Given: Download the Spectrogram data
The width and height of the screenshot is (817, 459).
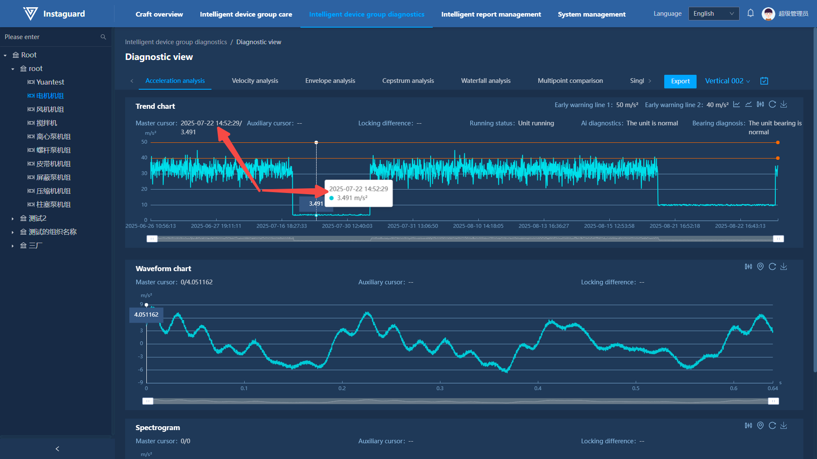Looking at the screenshot, I should (784, 425).
